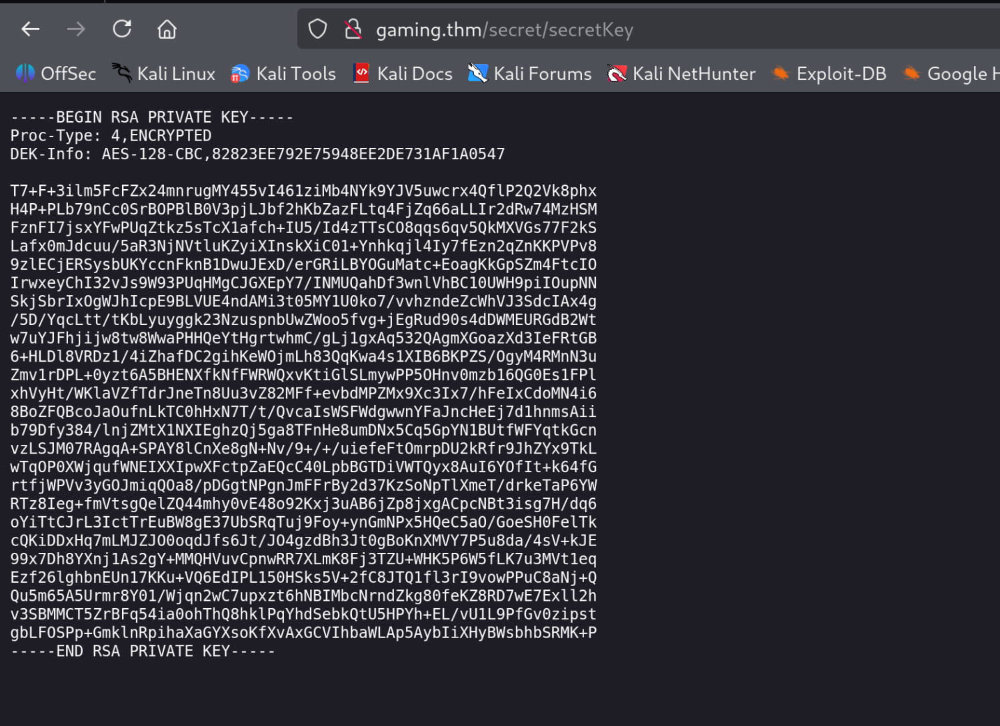This screenshot has height=726, width=1000.
Task: Click the Proc-Type: 4,ENCRYPTED line
Action: pos(111,136)
